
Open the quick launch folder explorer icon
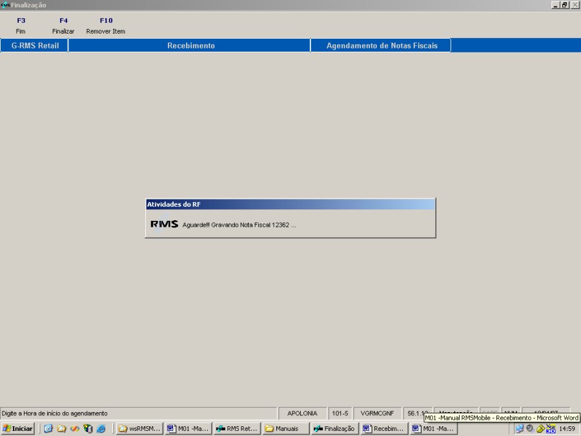pos(61,429)
